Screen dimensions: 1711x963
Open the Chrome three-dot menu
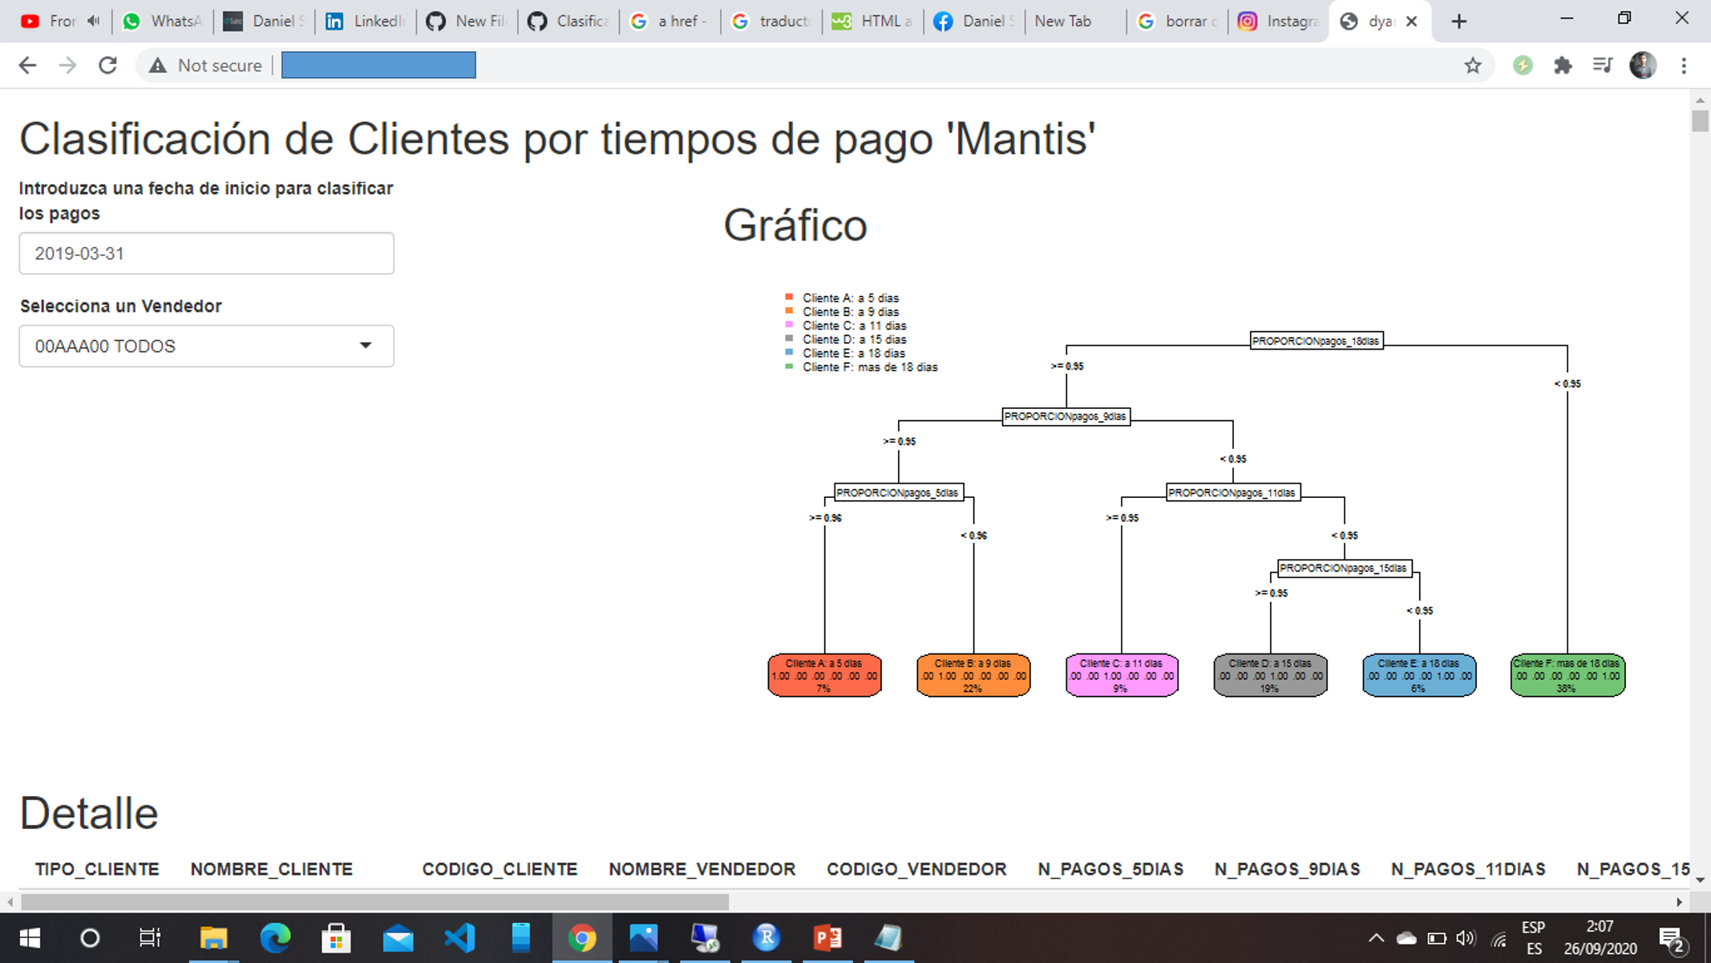click(1684, 66)
